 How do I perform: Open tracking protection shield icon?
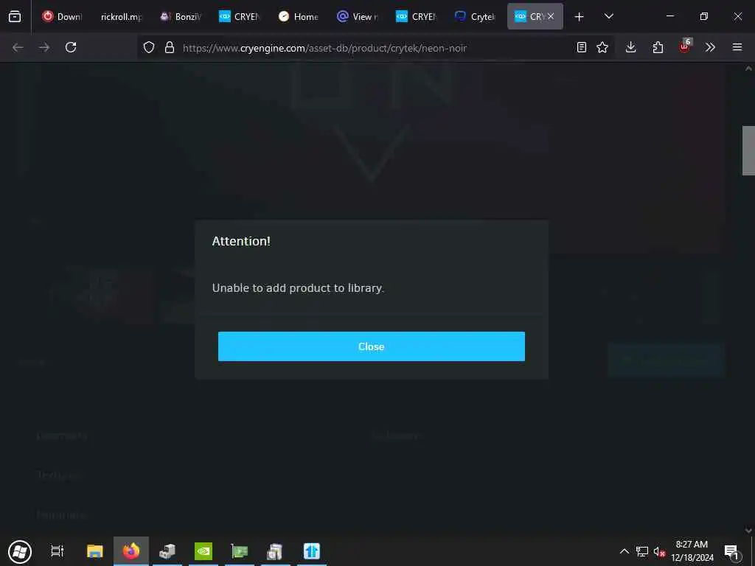pos(149,47)
